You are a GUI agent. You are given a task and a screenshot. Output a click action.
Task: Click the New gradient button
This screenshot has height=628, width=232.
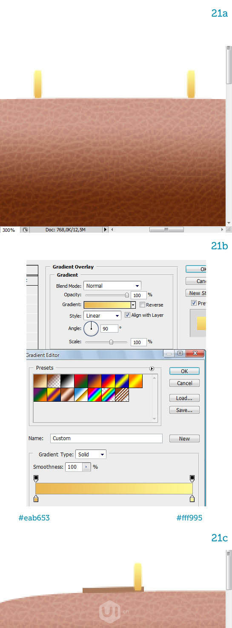[184, 438]
